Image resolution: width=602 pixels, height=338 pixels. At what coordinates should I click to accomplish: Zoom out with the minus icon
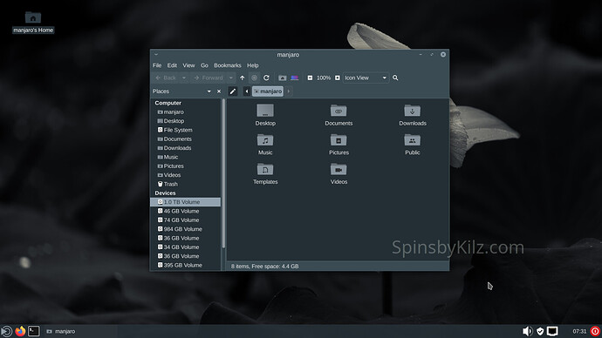pos(310,78)
